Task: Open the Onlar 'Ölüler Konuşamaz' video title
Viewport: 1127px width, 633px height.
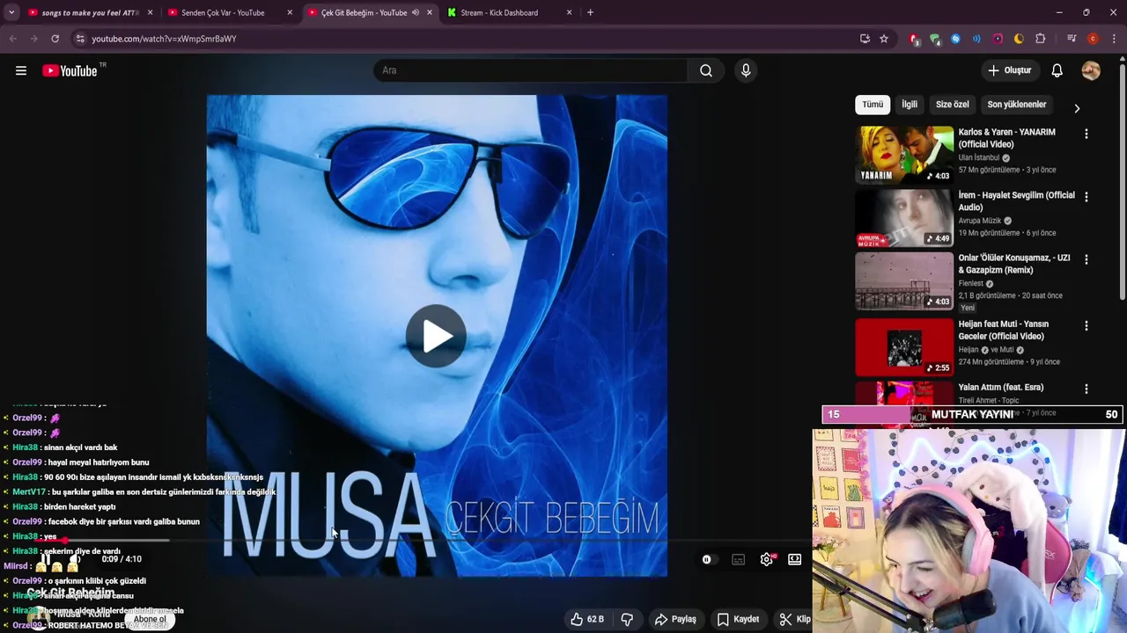Action: pos(1014,264)
